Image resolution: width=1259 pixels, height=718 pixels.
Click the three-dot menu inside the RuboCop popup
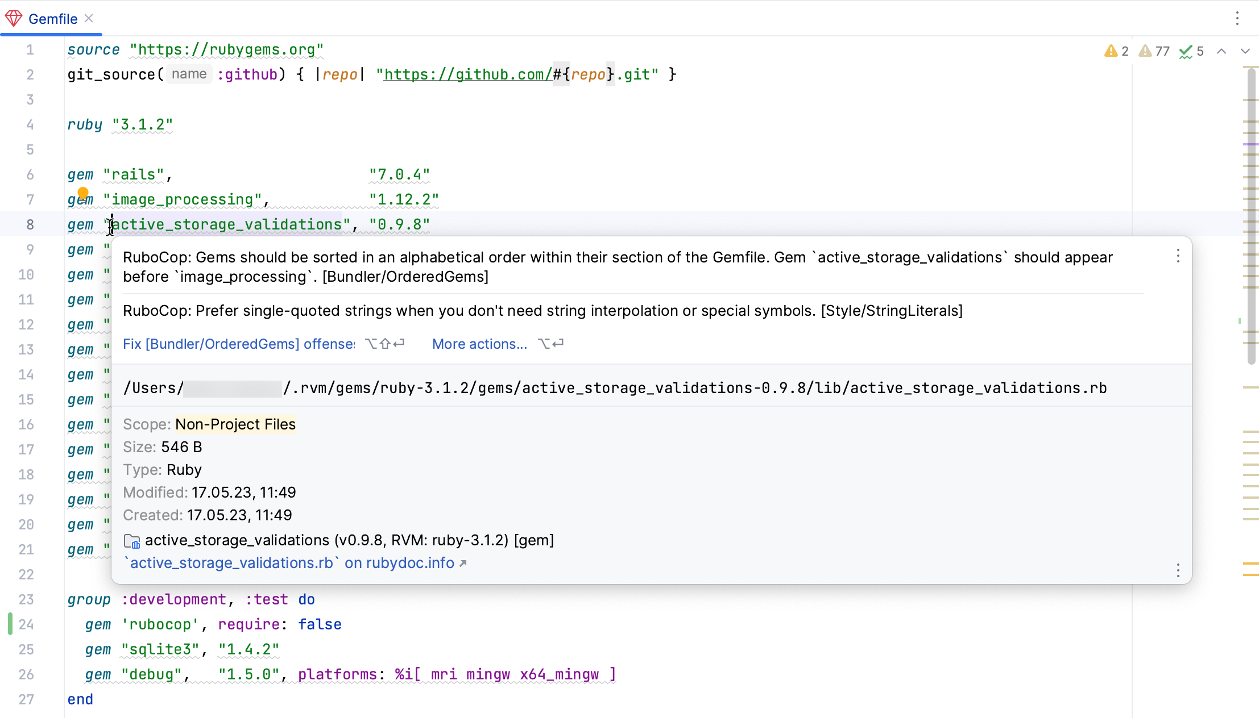[x=1178, y=257]
